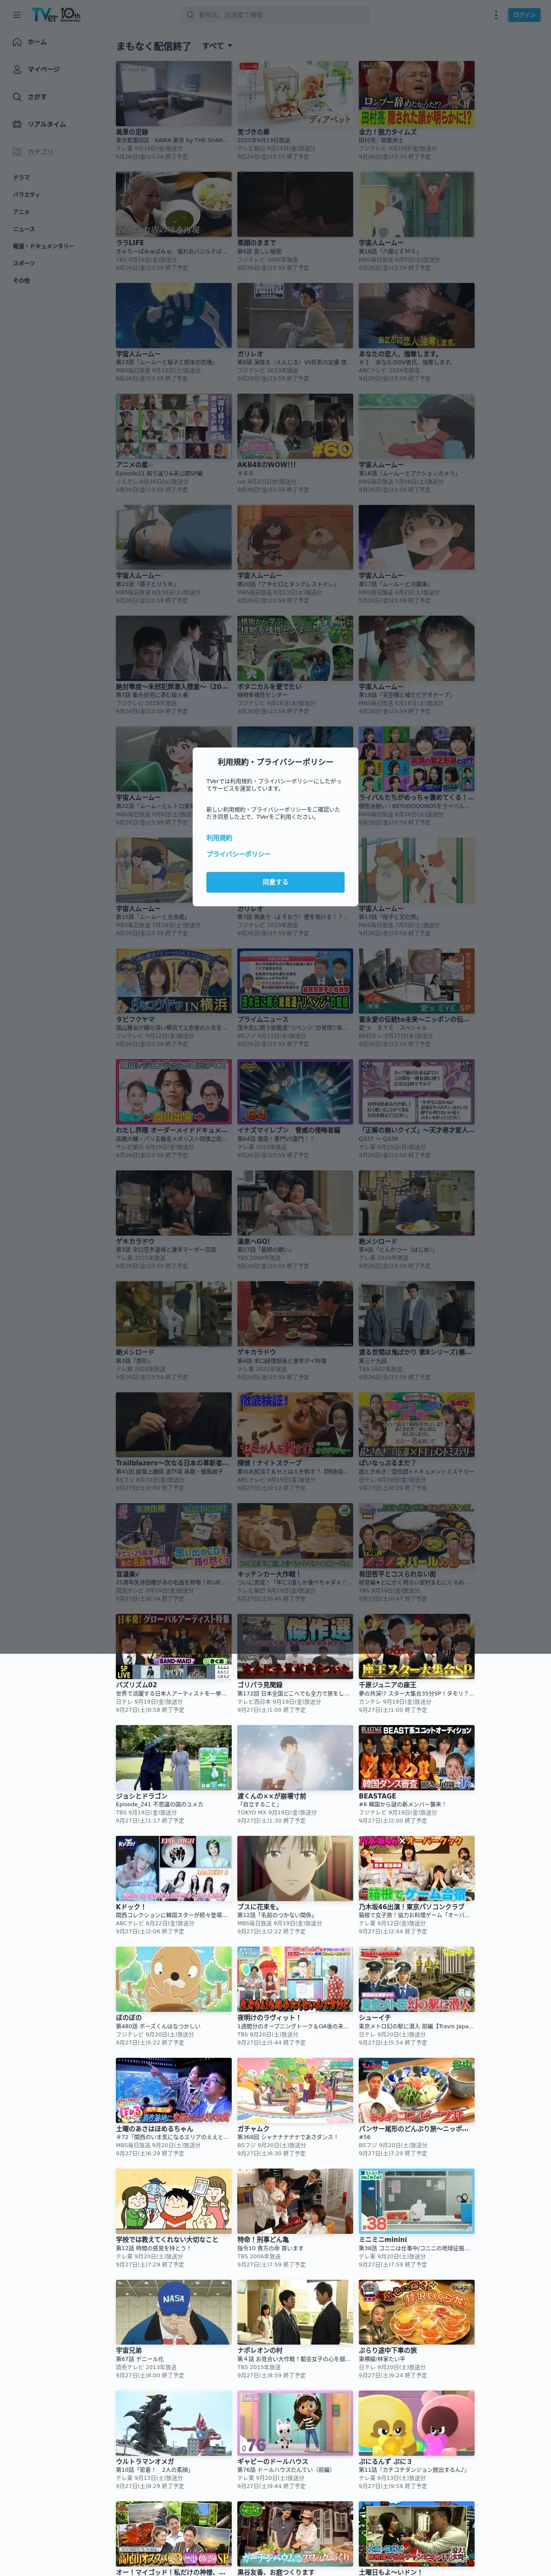
Task: Click the TVer 10th anniversary logo
Action: click(x=56, y=15)
